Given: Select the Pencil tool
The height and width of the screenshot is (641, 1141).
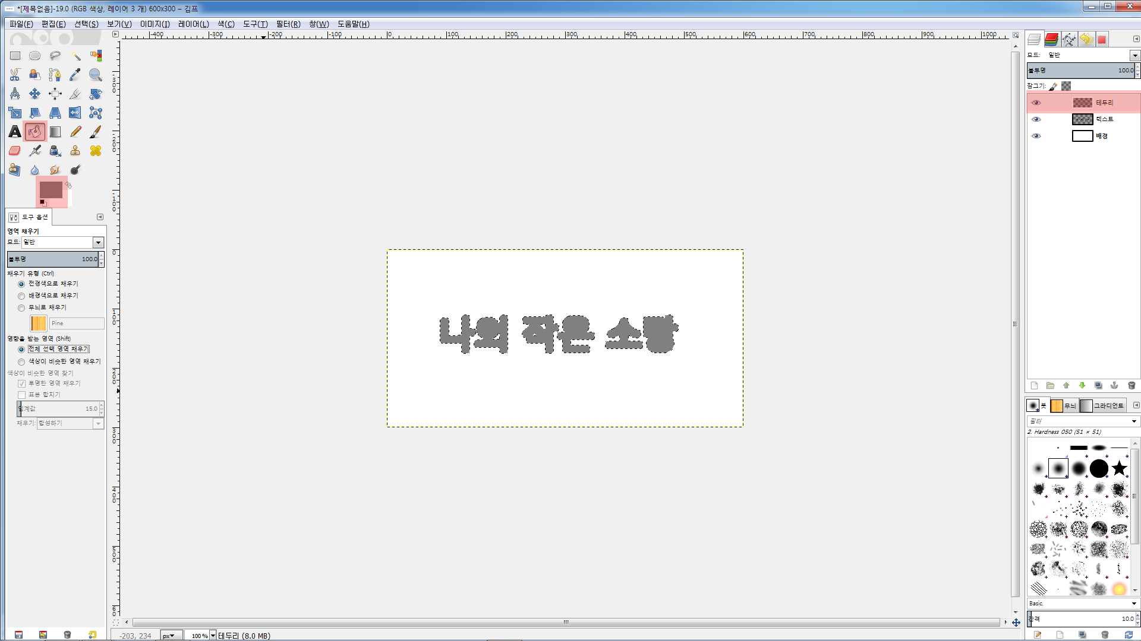Looking at the screenshot, I should [x=75, y=132].
